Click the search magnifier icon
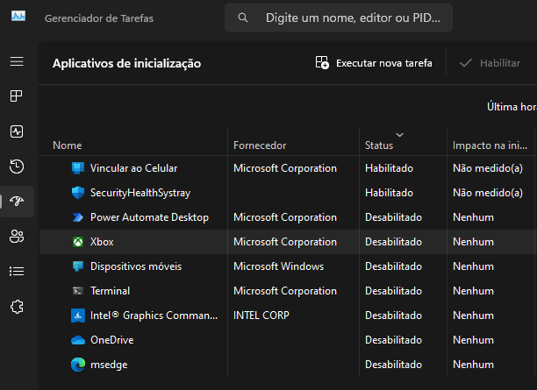 243,18
